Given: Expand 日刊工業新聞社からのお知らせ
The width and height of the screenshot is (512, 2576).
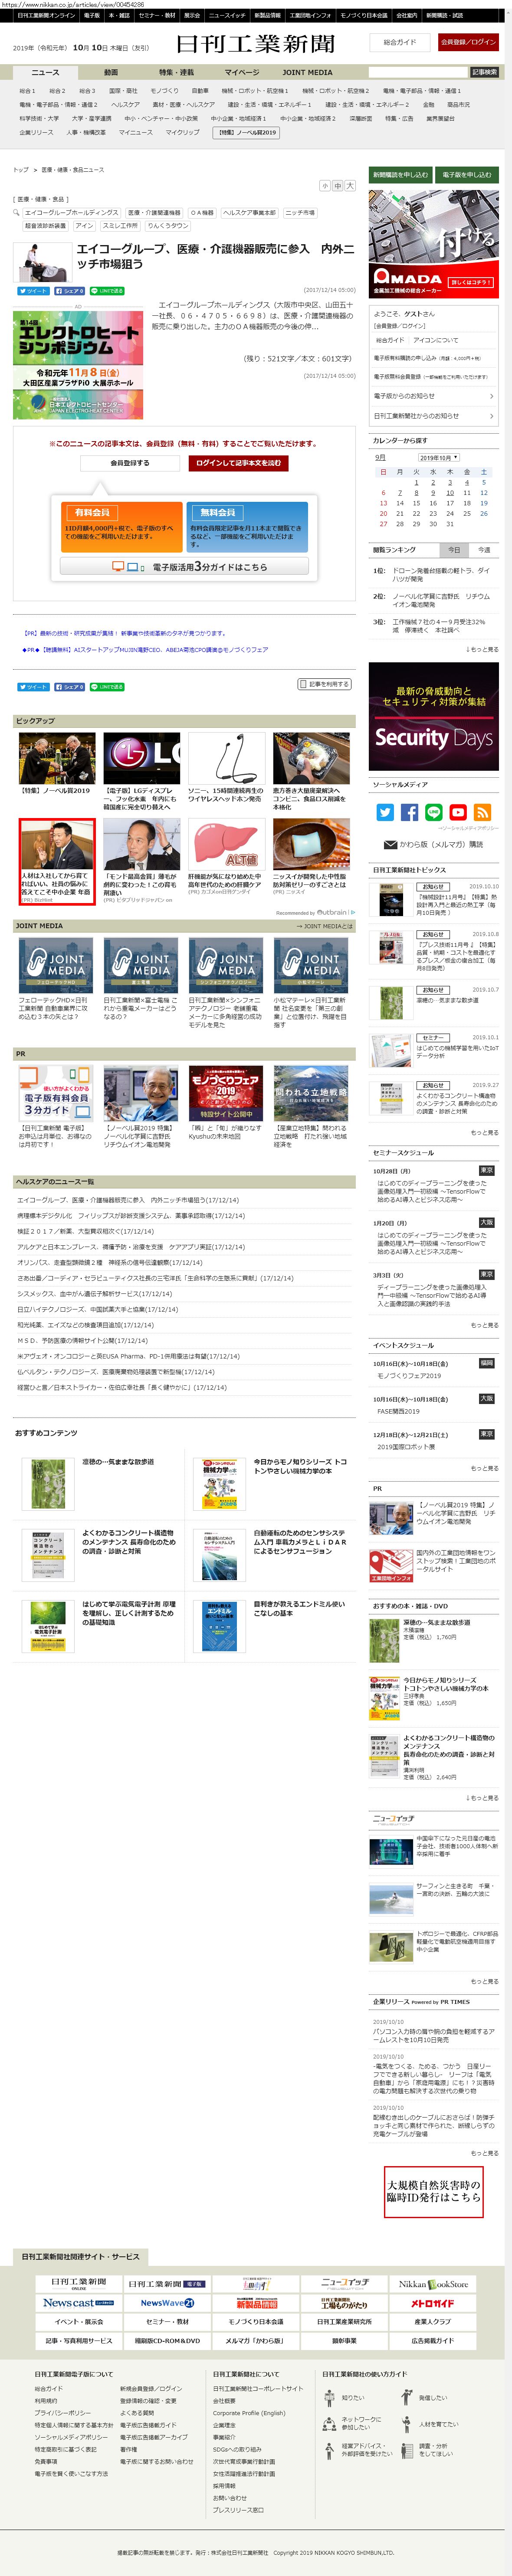Looking at the screenshot, I should coord(434,416).
